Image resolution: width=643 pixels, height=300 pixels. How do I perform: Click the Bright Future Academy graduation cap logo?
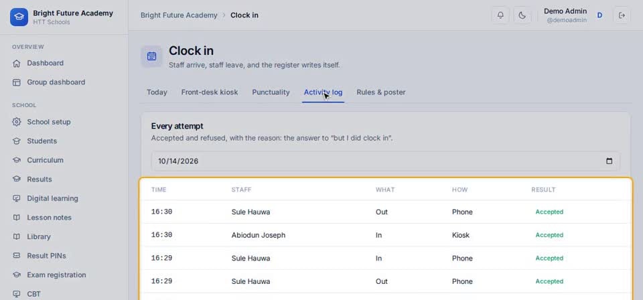[x=19, y=17]
